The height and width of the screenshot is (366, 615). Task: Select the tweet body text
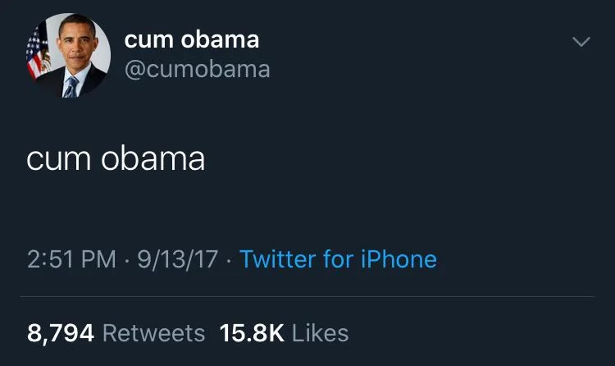(116, 158)
